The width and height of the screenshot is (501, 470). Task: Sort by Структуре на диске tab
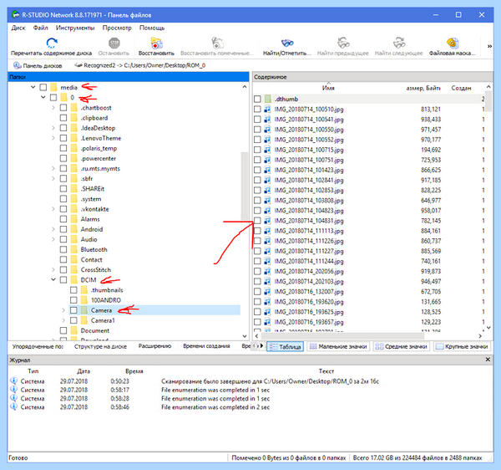(x=100, y=346)
